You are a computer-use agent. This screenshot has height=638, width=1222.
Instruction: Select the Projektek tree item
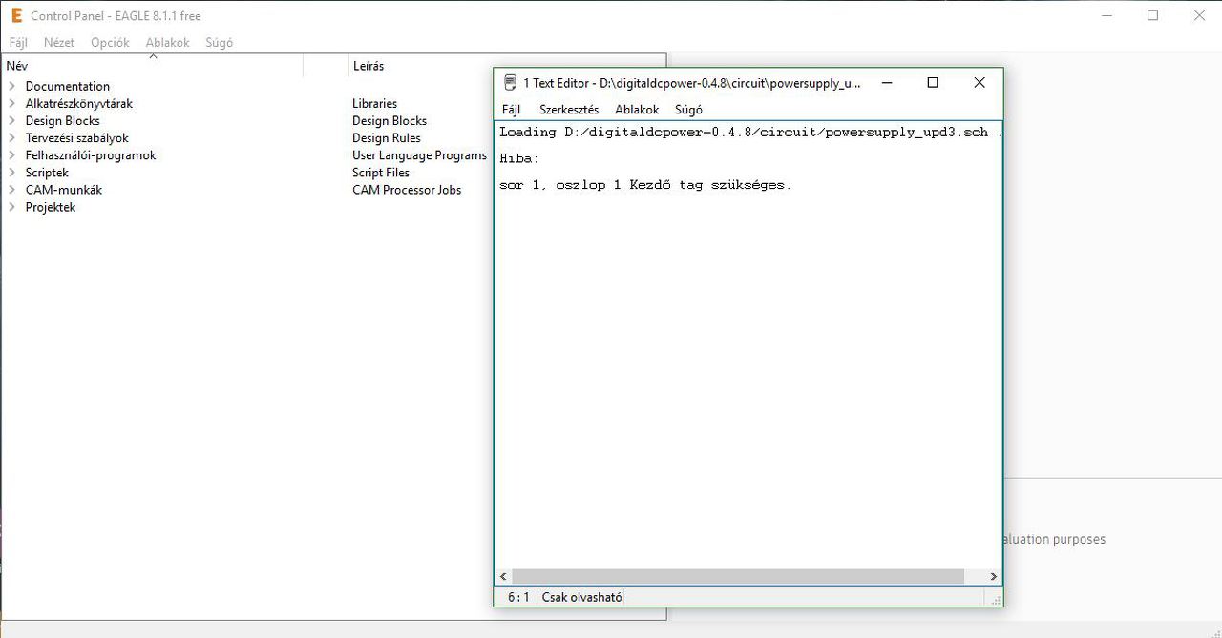tap(51, 207)
